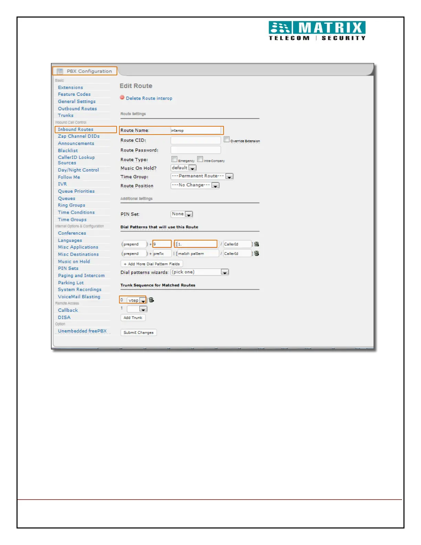Open Announcements link in sidebar
The image size is (421, 545).
coord(76,143)
